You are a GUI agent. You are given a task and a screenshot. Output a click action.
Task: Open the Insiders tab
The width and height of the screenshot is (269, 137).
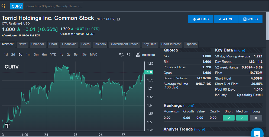point(100,44)
